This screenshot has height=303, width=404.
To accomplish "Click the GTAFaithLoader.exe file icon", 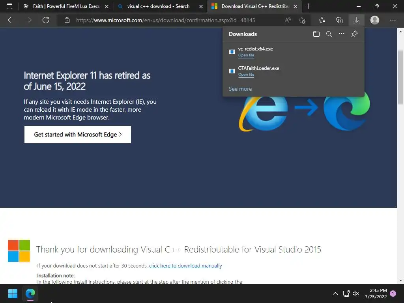I will [232, 71].
